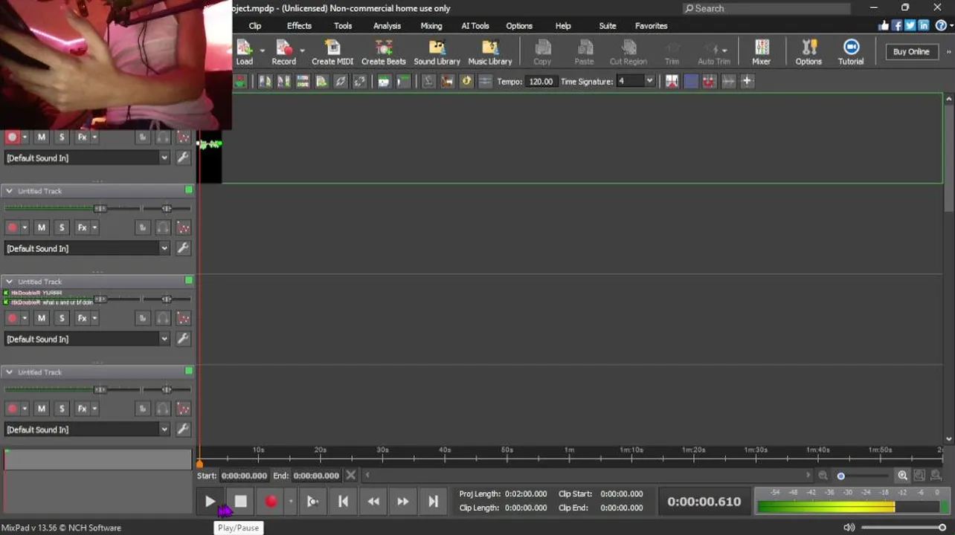
Task: Collapse the bottom Untitled Track chevron
Action: click(10, 372)
